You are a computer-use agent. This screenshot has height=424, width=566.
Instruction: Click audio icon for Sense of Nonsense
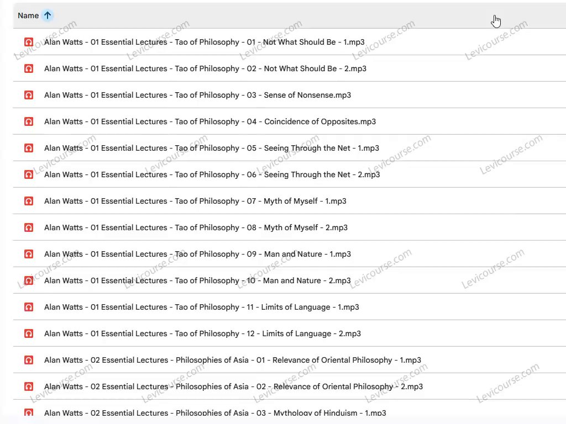click(x=29, y=95)
